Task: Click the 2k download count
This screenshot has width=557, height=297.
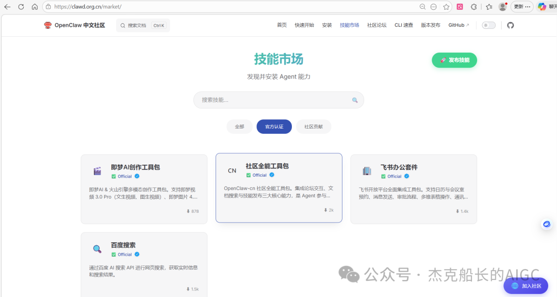Action: [x=331, y=210]
